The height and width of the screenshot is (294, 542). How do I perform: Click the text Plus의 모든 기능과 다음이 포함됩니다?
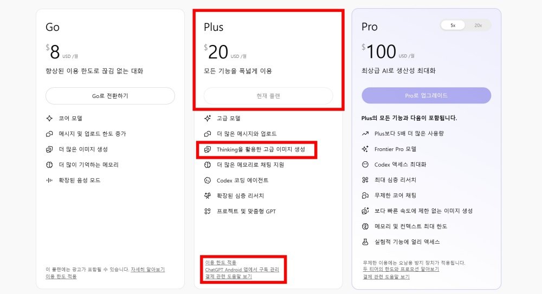coord(409,118)
